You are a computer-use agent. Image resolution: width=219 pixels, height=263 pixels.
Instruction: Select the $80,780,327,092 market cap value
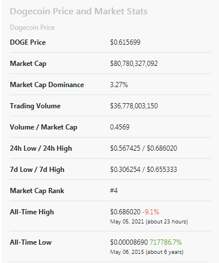[134, 64]
